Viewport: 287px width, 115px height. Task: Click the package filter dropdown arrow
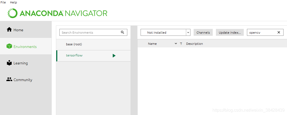click(x=188, y=32)
